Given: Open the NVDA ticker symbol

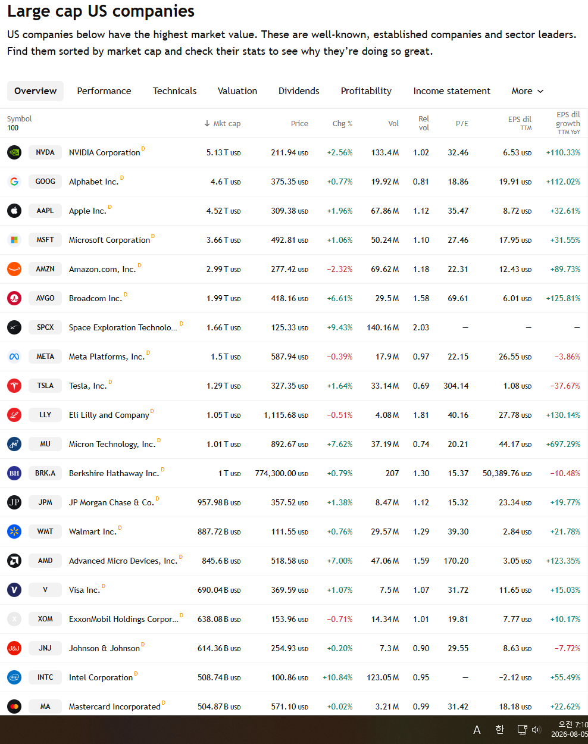Looking at the screenshot, I should click(45, 152).
